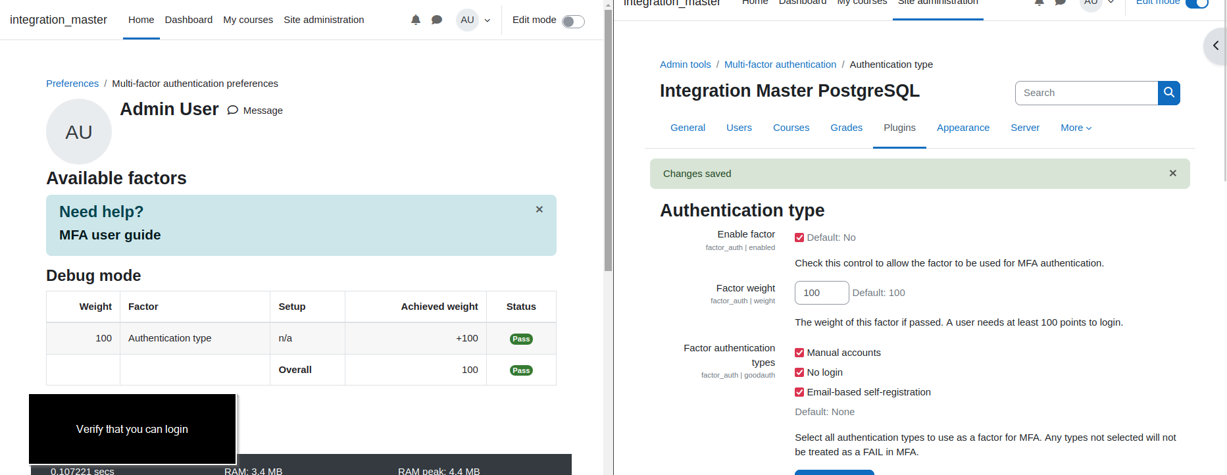
Task: Expand user menu chevron in left window
Action: (488, 20)
